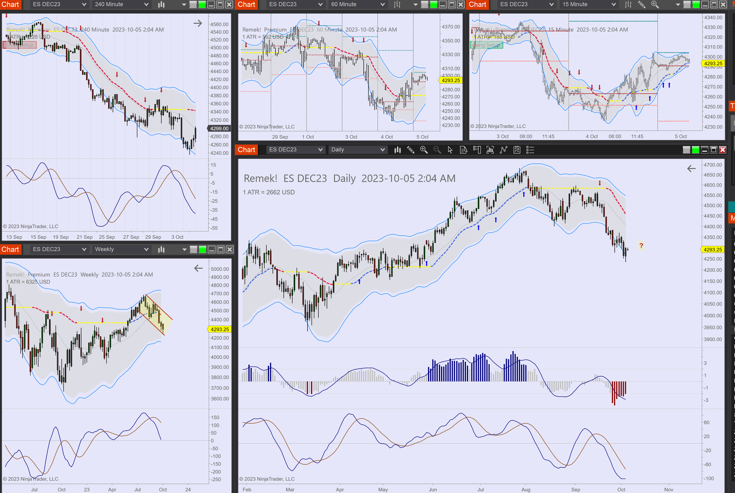The width and height of the screenshot is (735, 493).
Task: Click green link button on Daily chart
Action: point(695,150)
